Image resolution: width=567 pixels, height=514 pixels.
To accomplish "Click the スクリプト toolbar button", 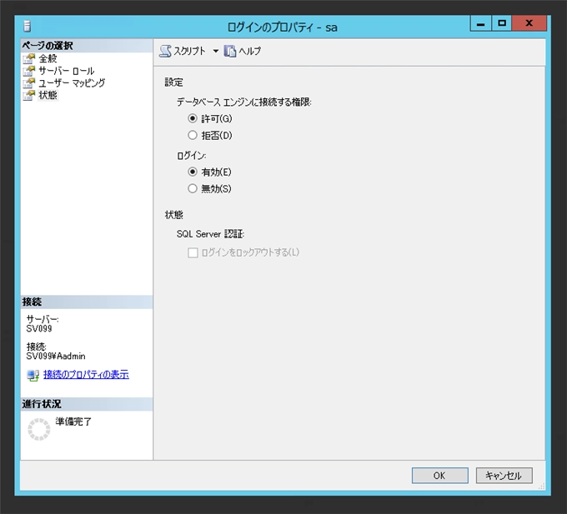I will tap(183, 51).
